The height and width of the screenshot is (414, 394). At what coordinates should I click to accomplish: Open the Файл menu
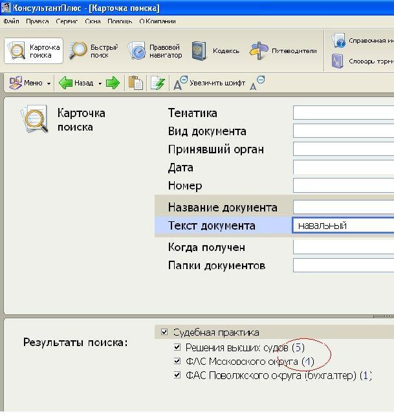click(x=11, y=21)
